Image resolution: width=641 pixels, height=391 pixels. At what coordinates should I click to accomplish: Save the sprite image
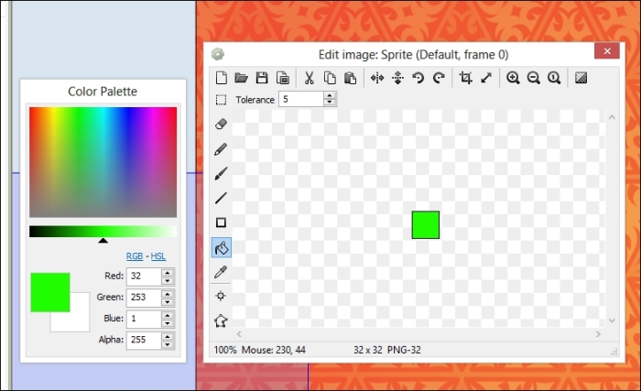pos(262,77)
